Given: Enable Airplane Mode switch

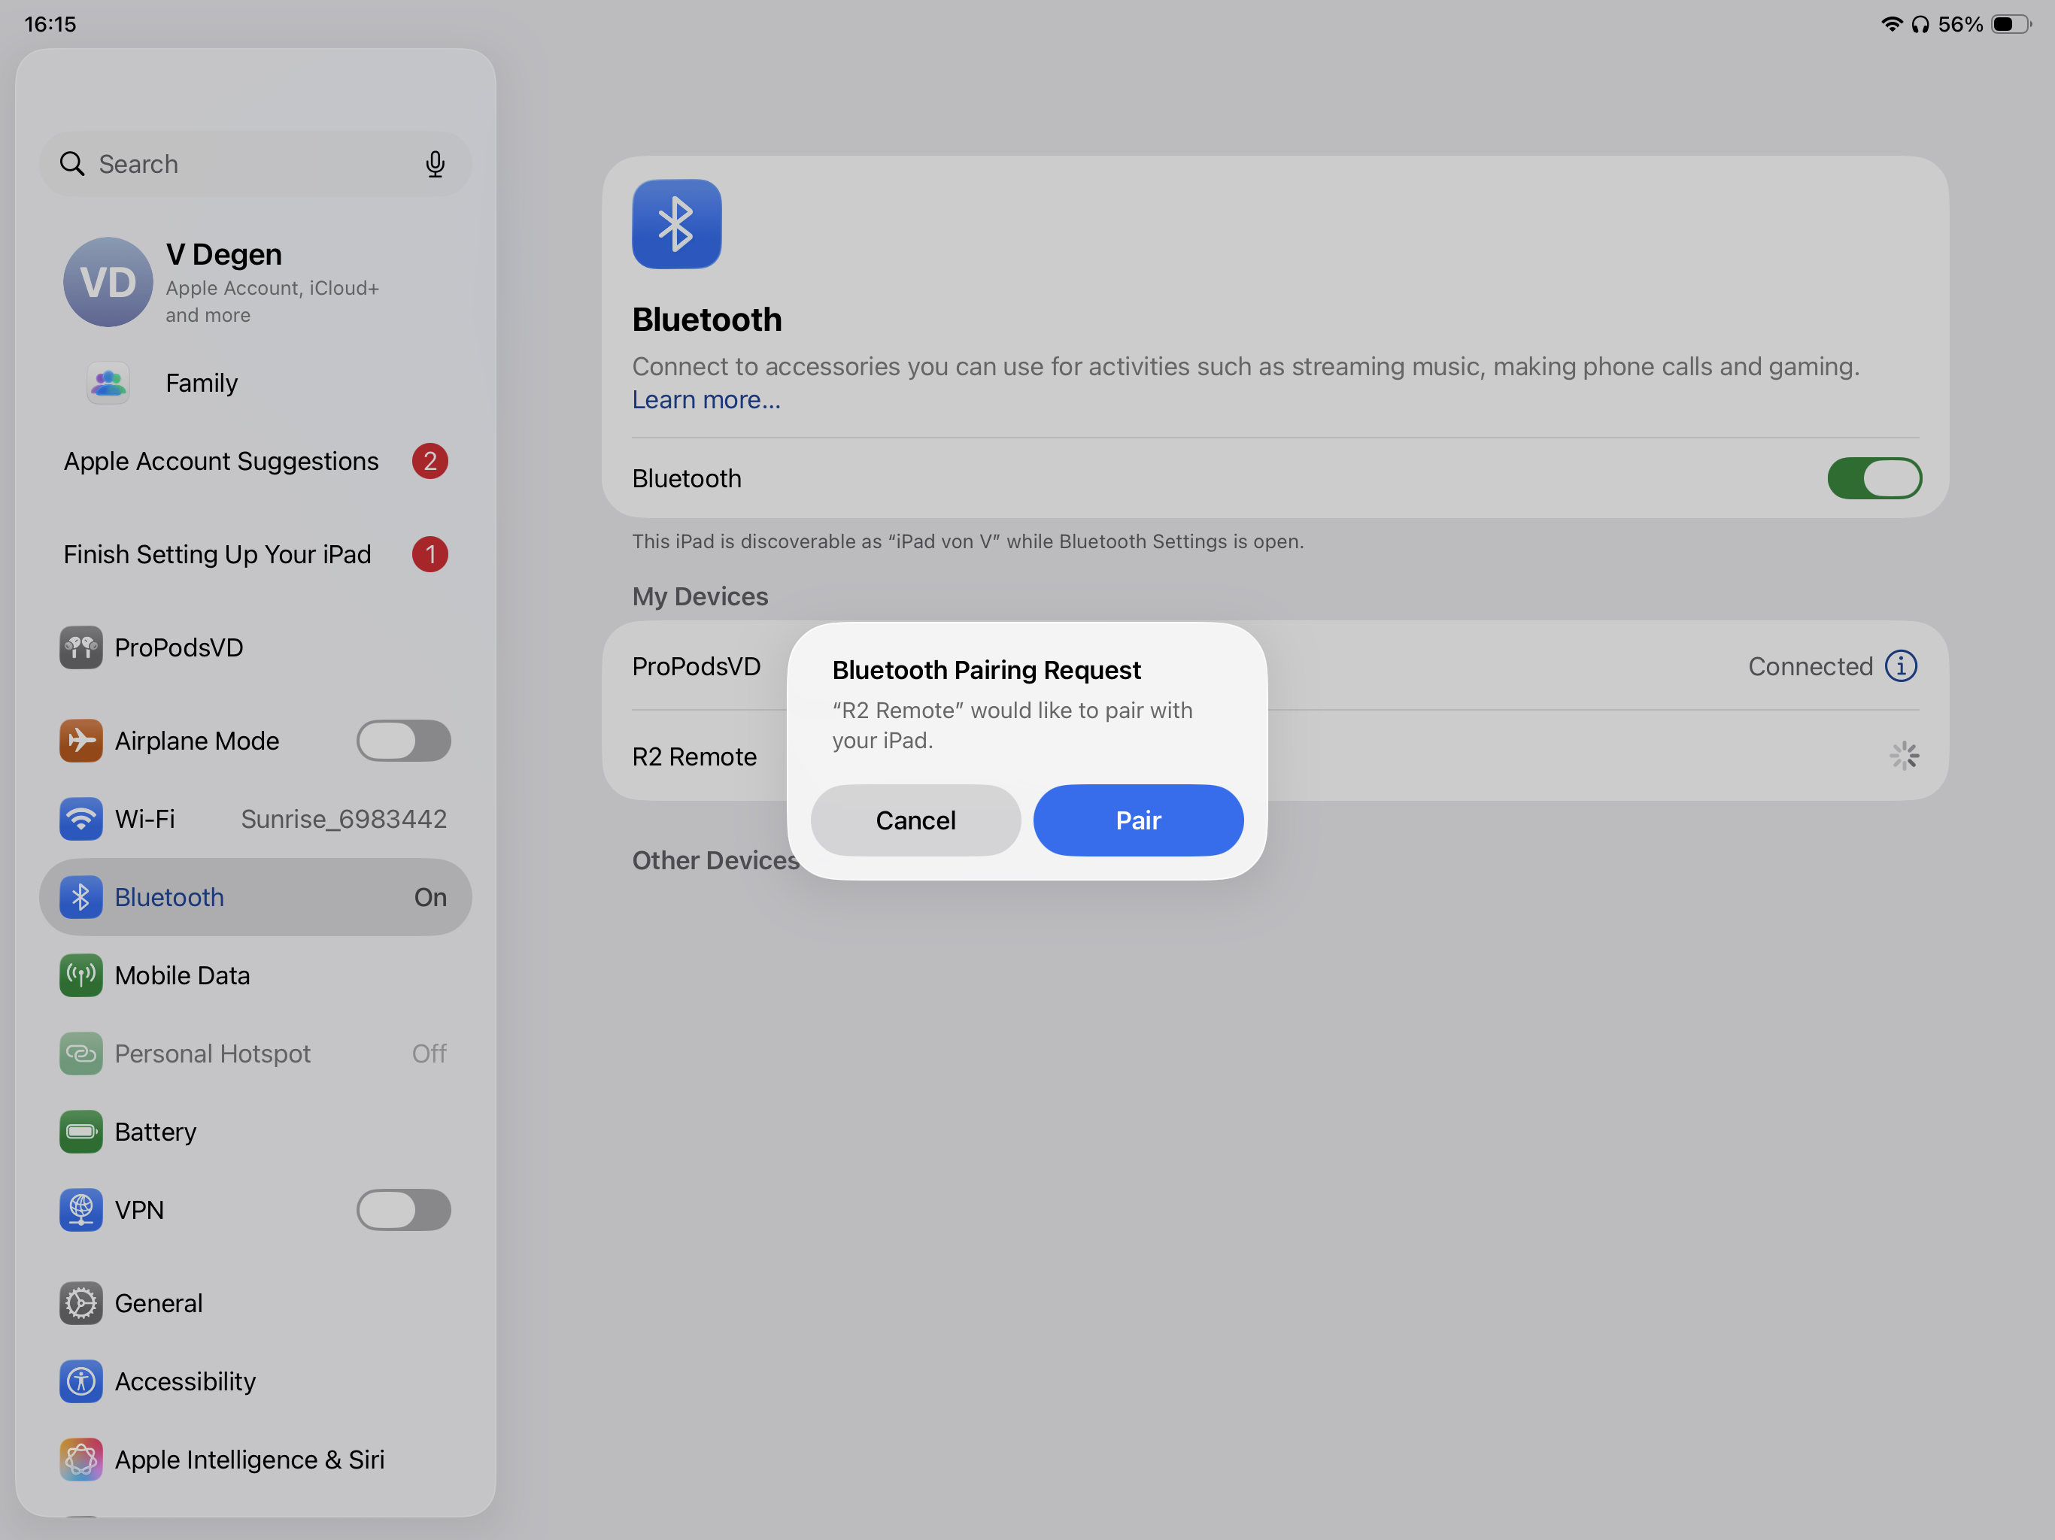Looking at the screenshot, I should pyautogui.click(x=404, y=740).
